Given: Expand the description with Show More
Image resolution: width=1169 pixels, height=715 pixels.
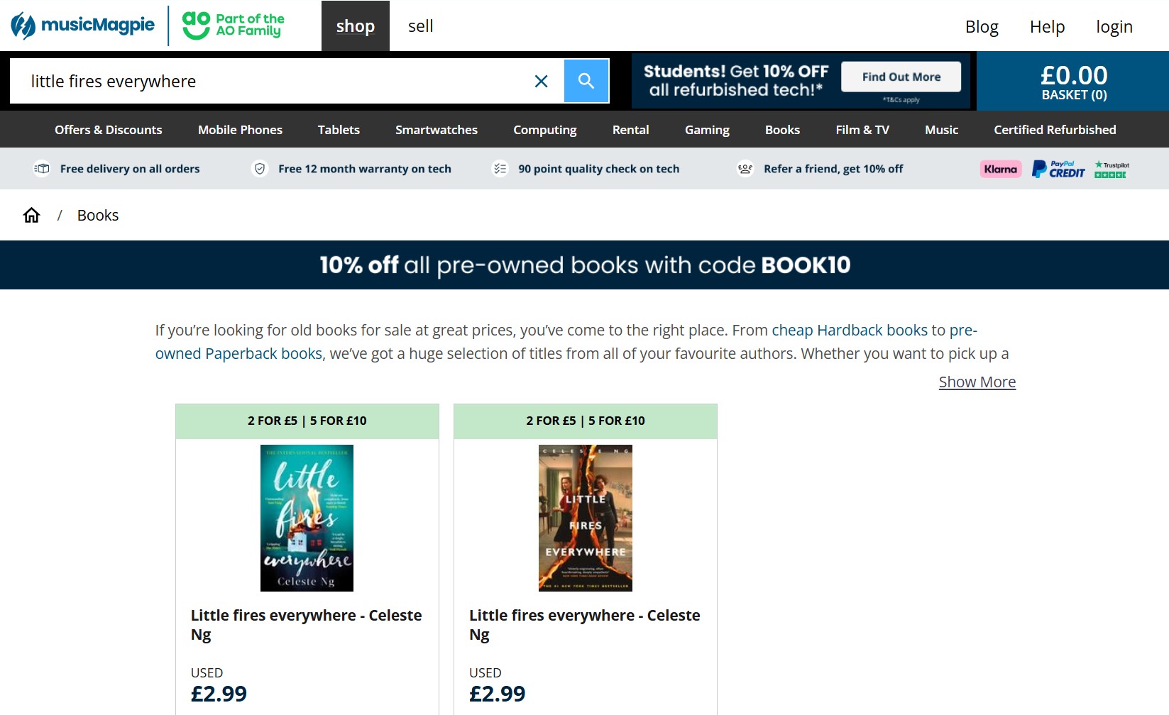Looking at the screenshot, I should pyautogui.click(x=977, y=382).
